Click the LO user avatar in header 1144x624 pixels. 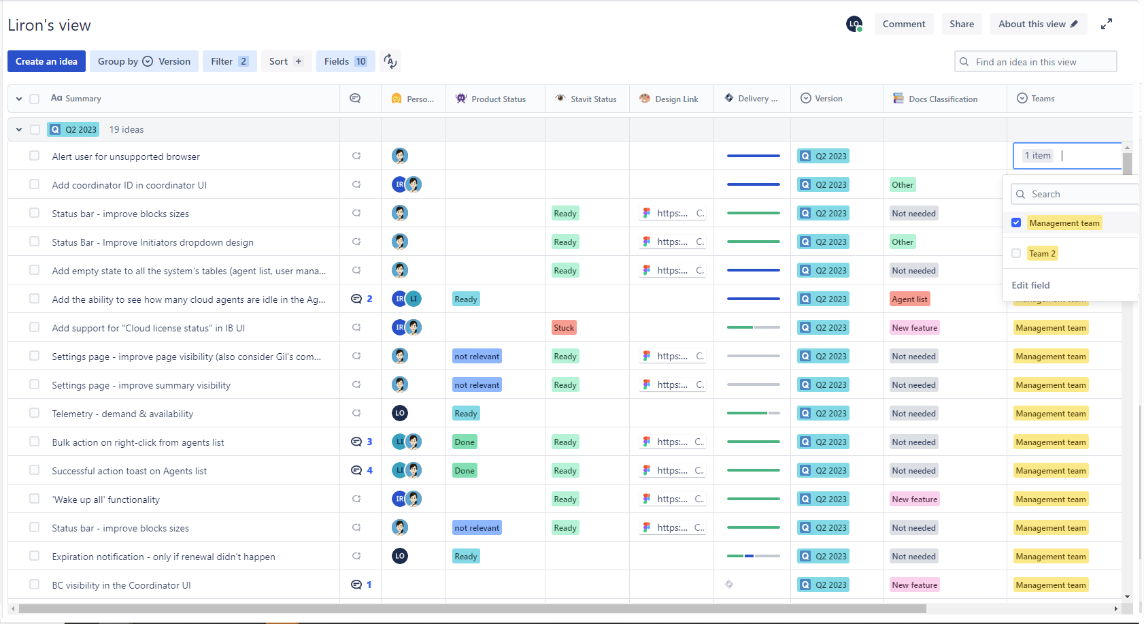coord(854,24)
